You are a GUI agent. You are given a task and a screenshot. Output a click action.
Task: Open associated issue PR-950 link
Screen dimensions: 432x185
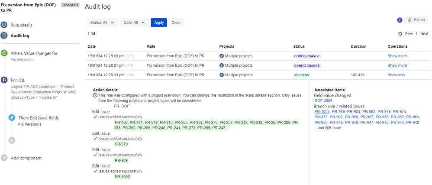[x=321, y=122]
